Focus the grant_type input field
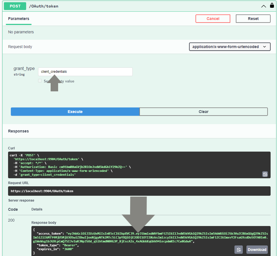 (x=85, y=72)
